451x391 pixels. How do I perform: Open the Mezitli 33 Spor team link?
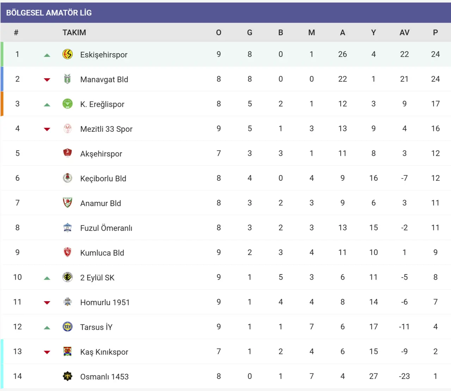tap(106, 129)
